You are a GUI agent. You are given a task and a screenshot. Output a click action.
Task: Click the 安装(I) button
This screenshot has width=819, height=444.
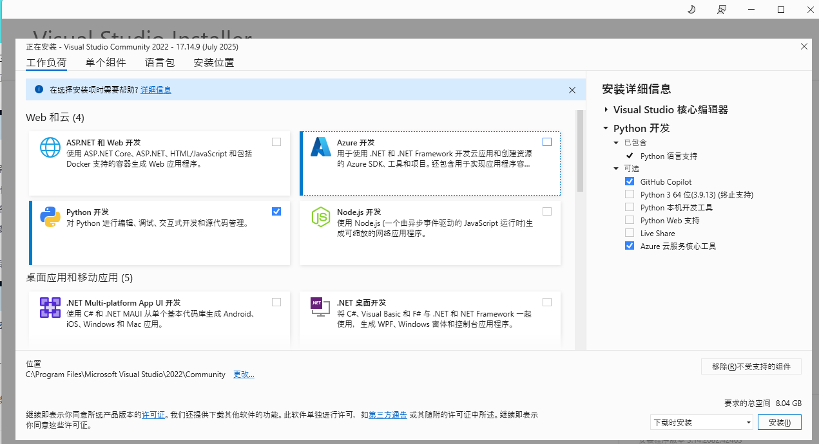780,423
